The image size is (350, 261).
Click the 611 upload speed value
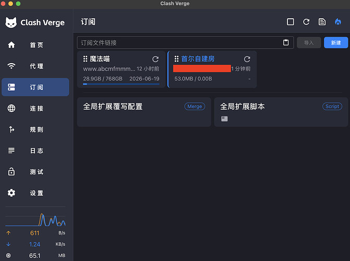click(34, 233)
